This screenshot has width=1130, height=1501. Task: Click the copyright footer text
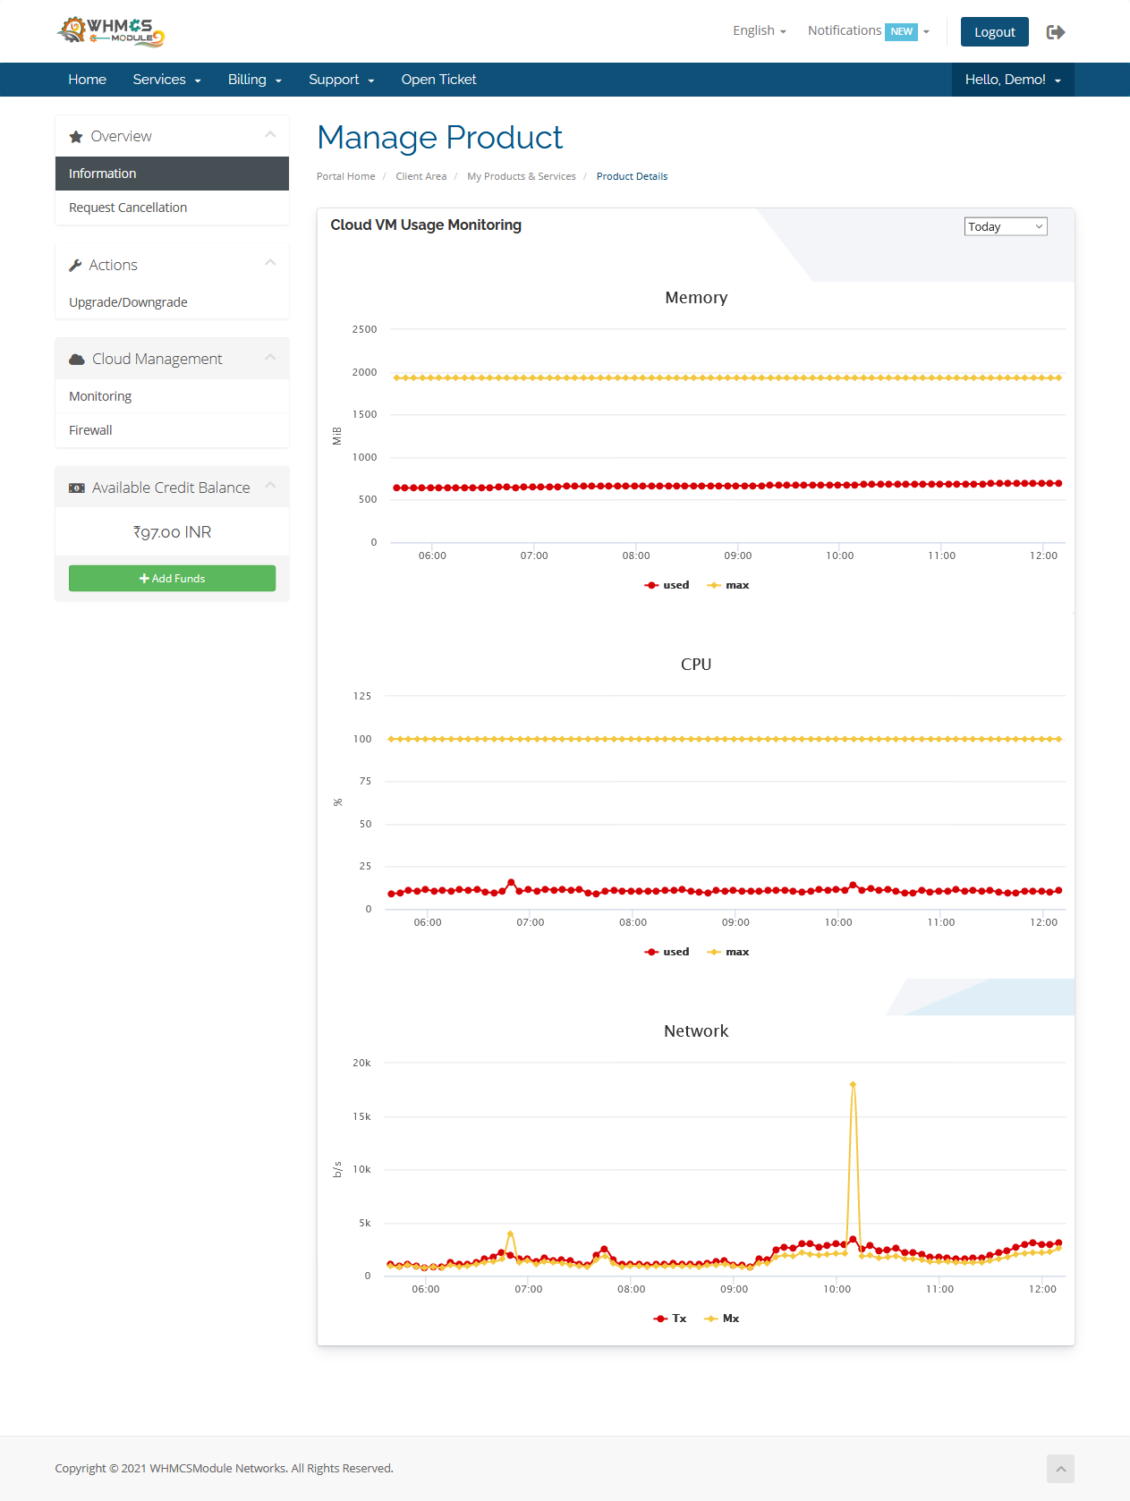pyautogui.click(x=224, y=1468)
